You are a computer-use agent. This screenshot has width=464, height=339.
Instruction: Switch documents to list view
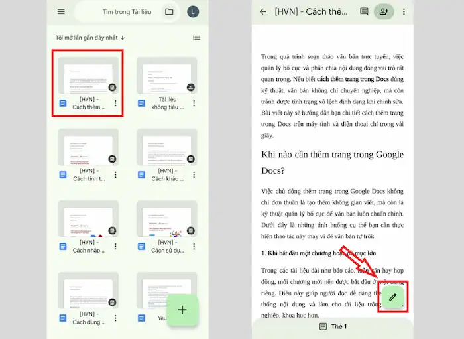[x=196, y=38]
